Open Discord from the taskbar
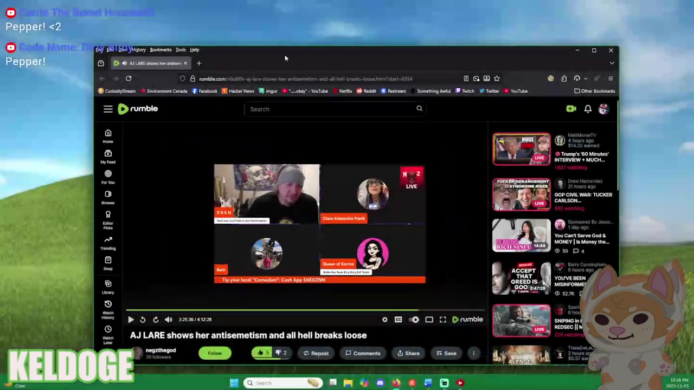This screenshot has height=390, width=694. [x=380, y=383]
